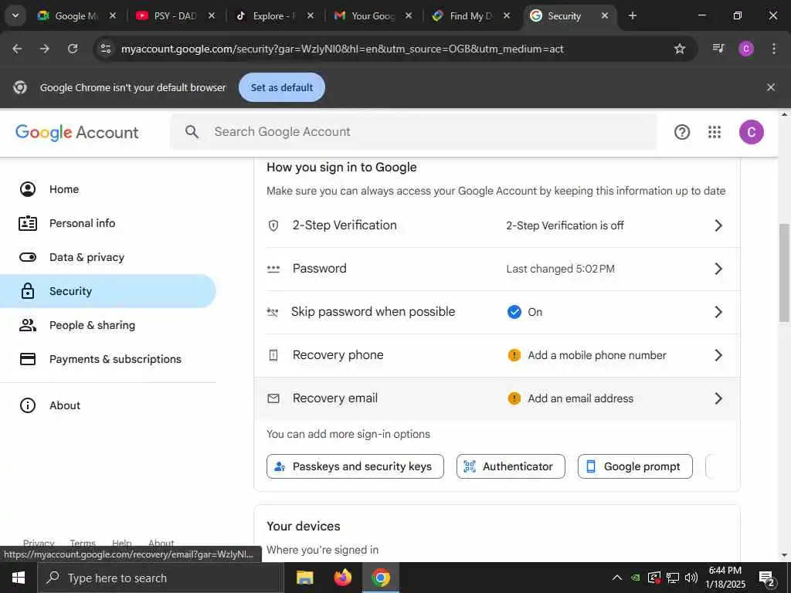Screen dimensions: 791x593
Task: Reload the current page
Action: [x=73, y=49]
